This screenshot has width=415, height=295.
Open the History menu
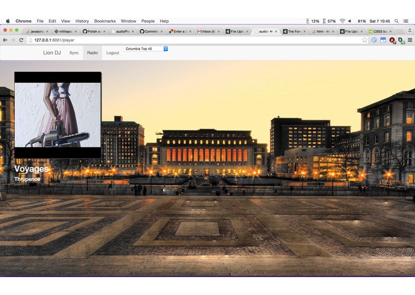point(82,21)
